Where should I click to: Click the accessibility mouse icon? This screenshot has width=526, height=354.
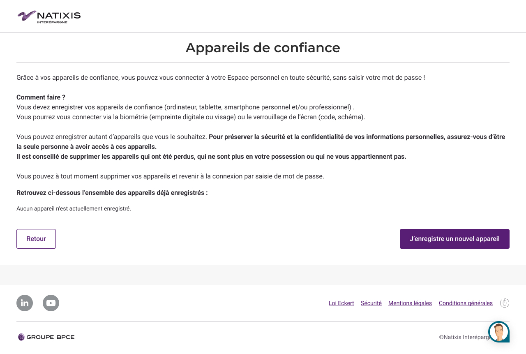[505, 303]
